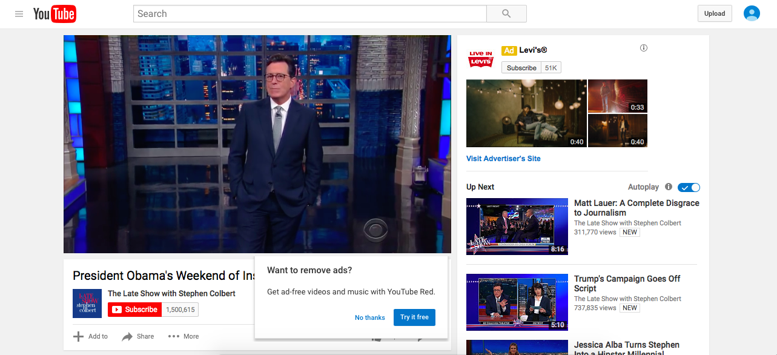Image resolution: width=777 pixels, height=355 pixels.
Task: Click the video player frame
Action: pyautogui.click(x=257, y=144)
